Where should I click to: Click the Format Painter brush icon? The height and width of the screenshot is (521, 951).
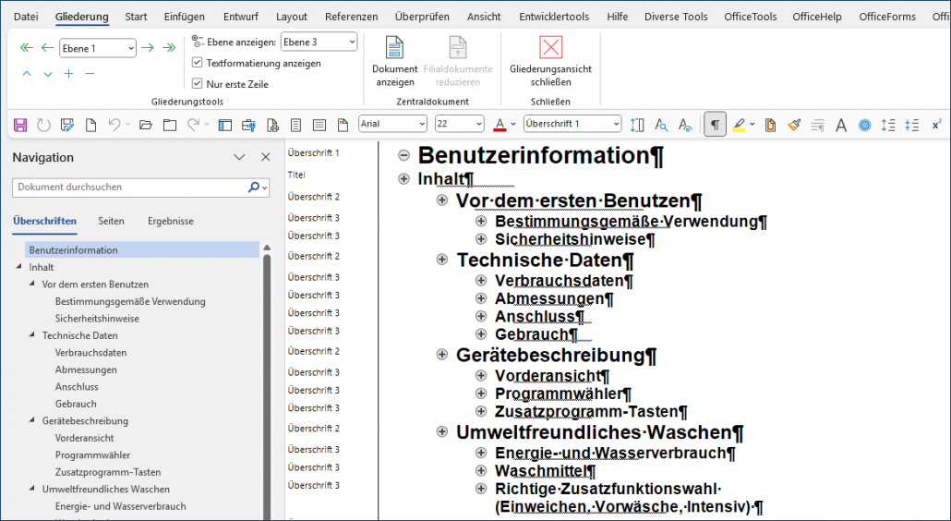coord(794,125)
